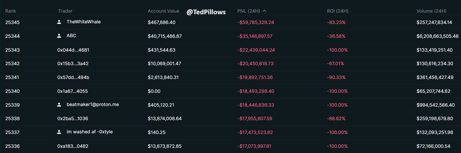
Task: Sort by the Volume (24H) column header
Action: tap(431, 11)
